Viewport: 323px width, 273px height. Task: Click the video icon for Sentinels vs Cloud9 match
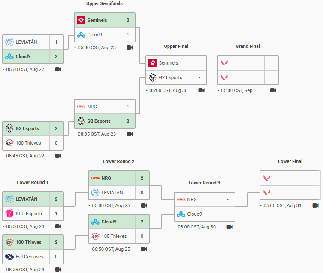(130, 47)
